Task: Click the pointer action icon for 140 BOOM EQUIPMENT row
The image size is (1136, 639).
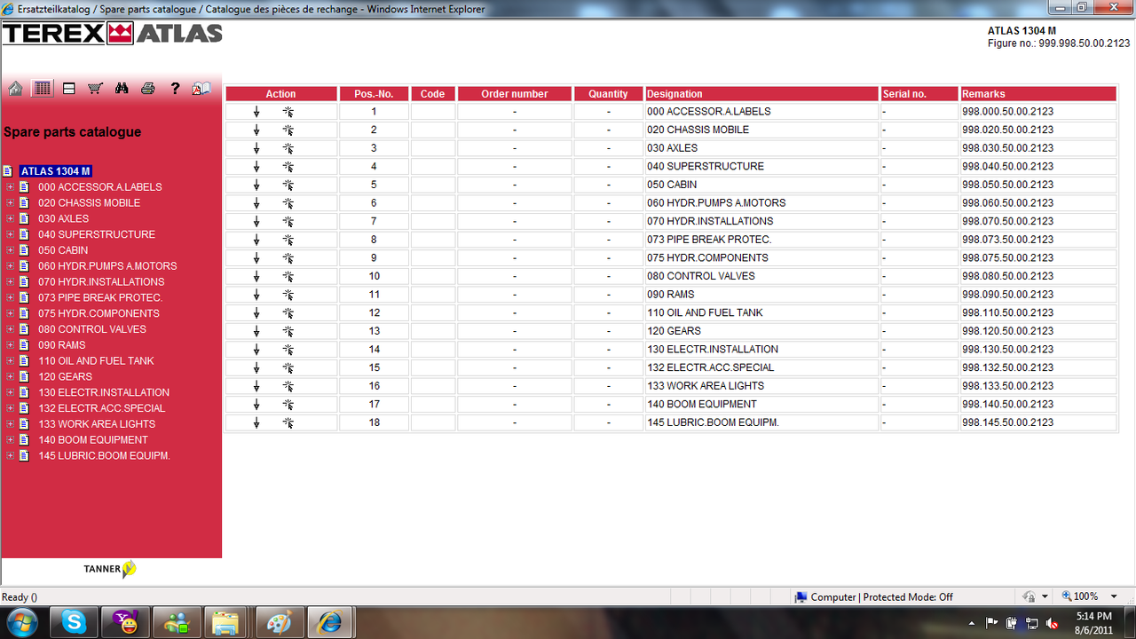Action: click(288, 405)
